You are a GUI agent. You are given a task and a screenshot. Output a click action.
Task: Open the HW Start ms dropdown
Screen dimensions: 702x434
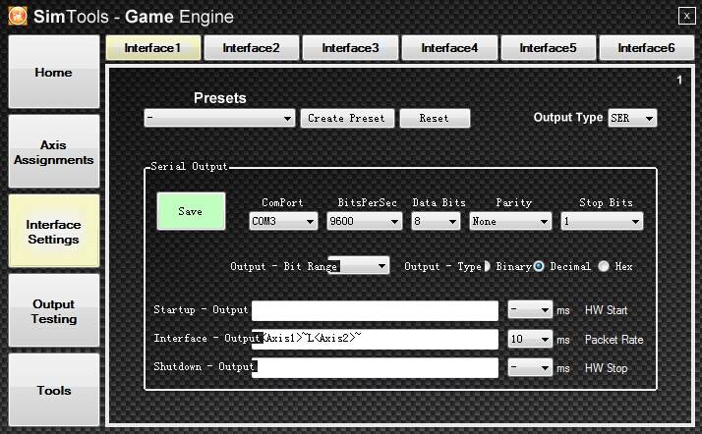click(x=530, y=309)
